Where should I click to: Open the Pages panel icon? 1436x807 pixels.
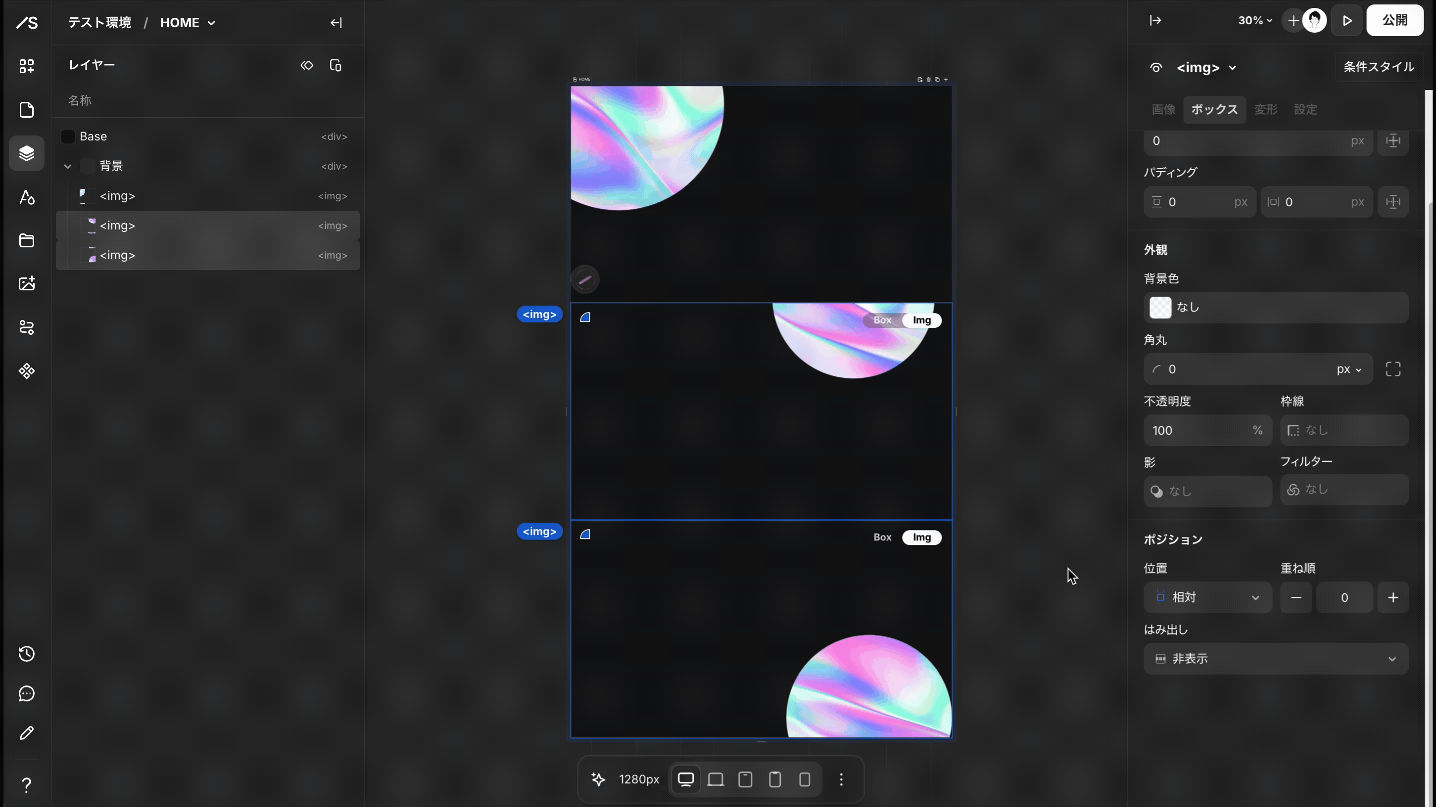(x=26, y=110)
